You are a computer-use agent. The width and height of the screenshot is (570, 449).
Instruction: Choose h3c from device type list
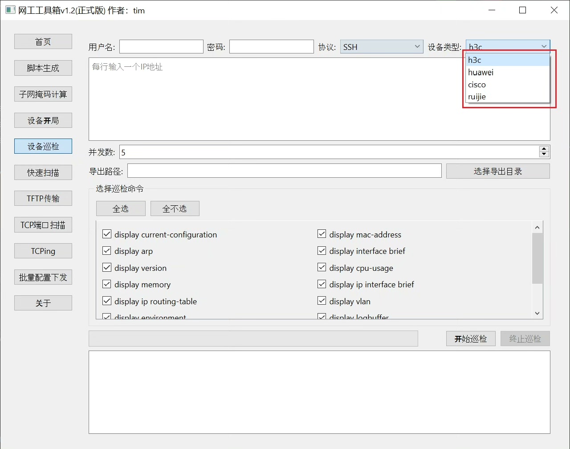pyautogui.click(x=508, y=60)
